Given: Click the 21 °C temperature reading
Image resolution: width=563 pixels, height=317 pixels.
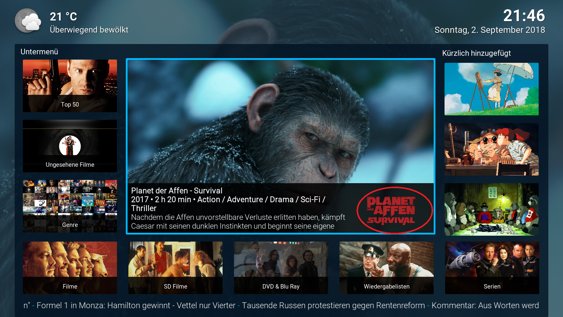Looking at the screenshot, I should pyautogui.click(x=63, y=17).
